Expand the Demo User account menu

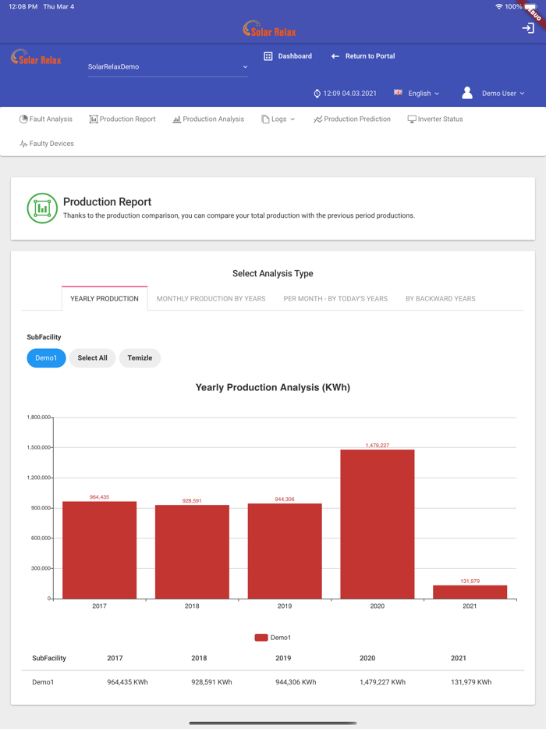494,94
